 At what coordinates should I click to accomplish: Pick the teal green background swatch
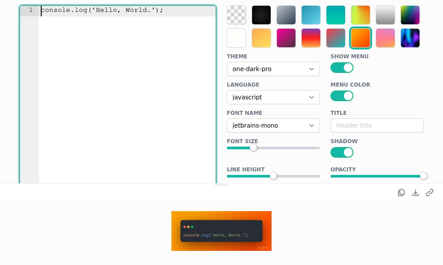tap(336, 15)
